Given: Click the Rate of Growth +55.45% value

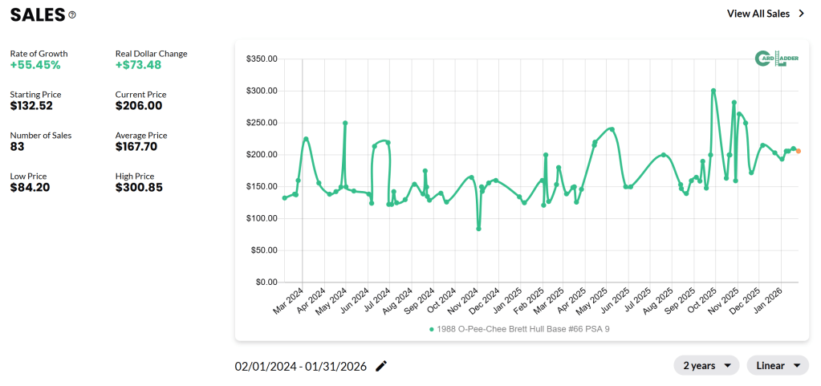Looking at the screenshot, I should [x=35, y=65].
